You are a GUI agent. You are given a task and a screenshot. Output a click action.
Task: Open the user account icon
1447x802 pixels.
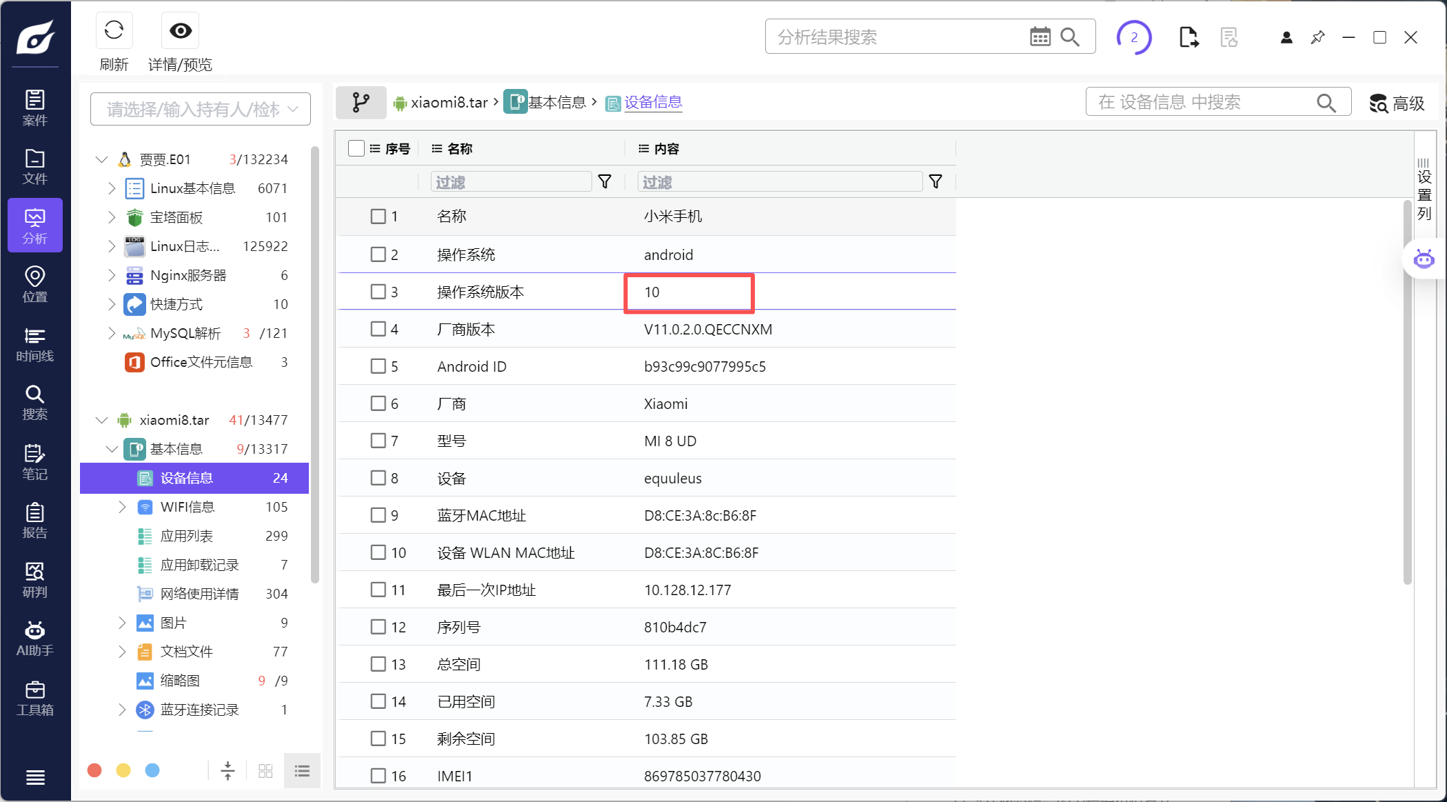point(1286,37)
